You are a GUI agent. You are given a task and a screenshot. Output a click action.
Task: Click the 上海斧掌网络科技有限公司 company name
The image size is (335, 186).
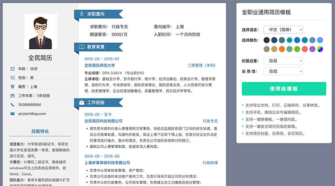click(107, 163)
